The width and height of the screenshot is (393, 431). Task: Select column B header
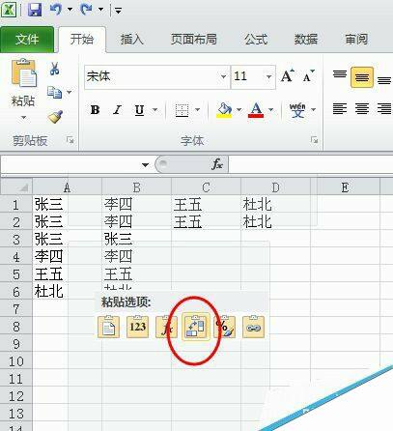click(137, 187)
